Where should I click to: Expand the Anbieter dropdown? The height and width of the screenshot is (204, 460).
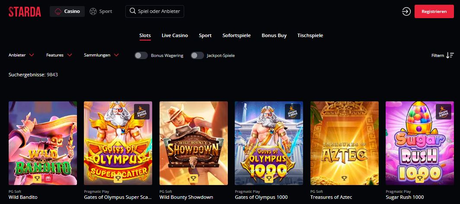click(21, 55)
